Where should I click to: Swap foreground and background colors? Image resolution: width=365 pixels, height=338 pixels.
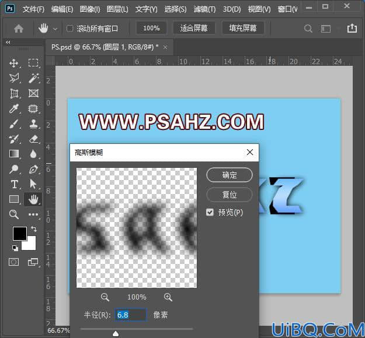34,229
